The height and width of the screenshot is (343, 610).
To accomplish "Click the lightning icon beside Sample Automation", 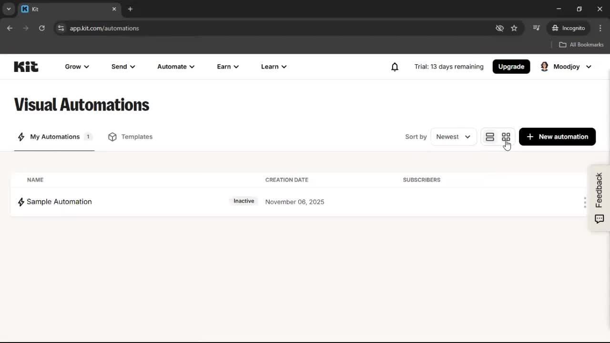I will click(x=21, y=202).
